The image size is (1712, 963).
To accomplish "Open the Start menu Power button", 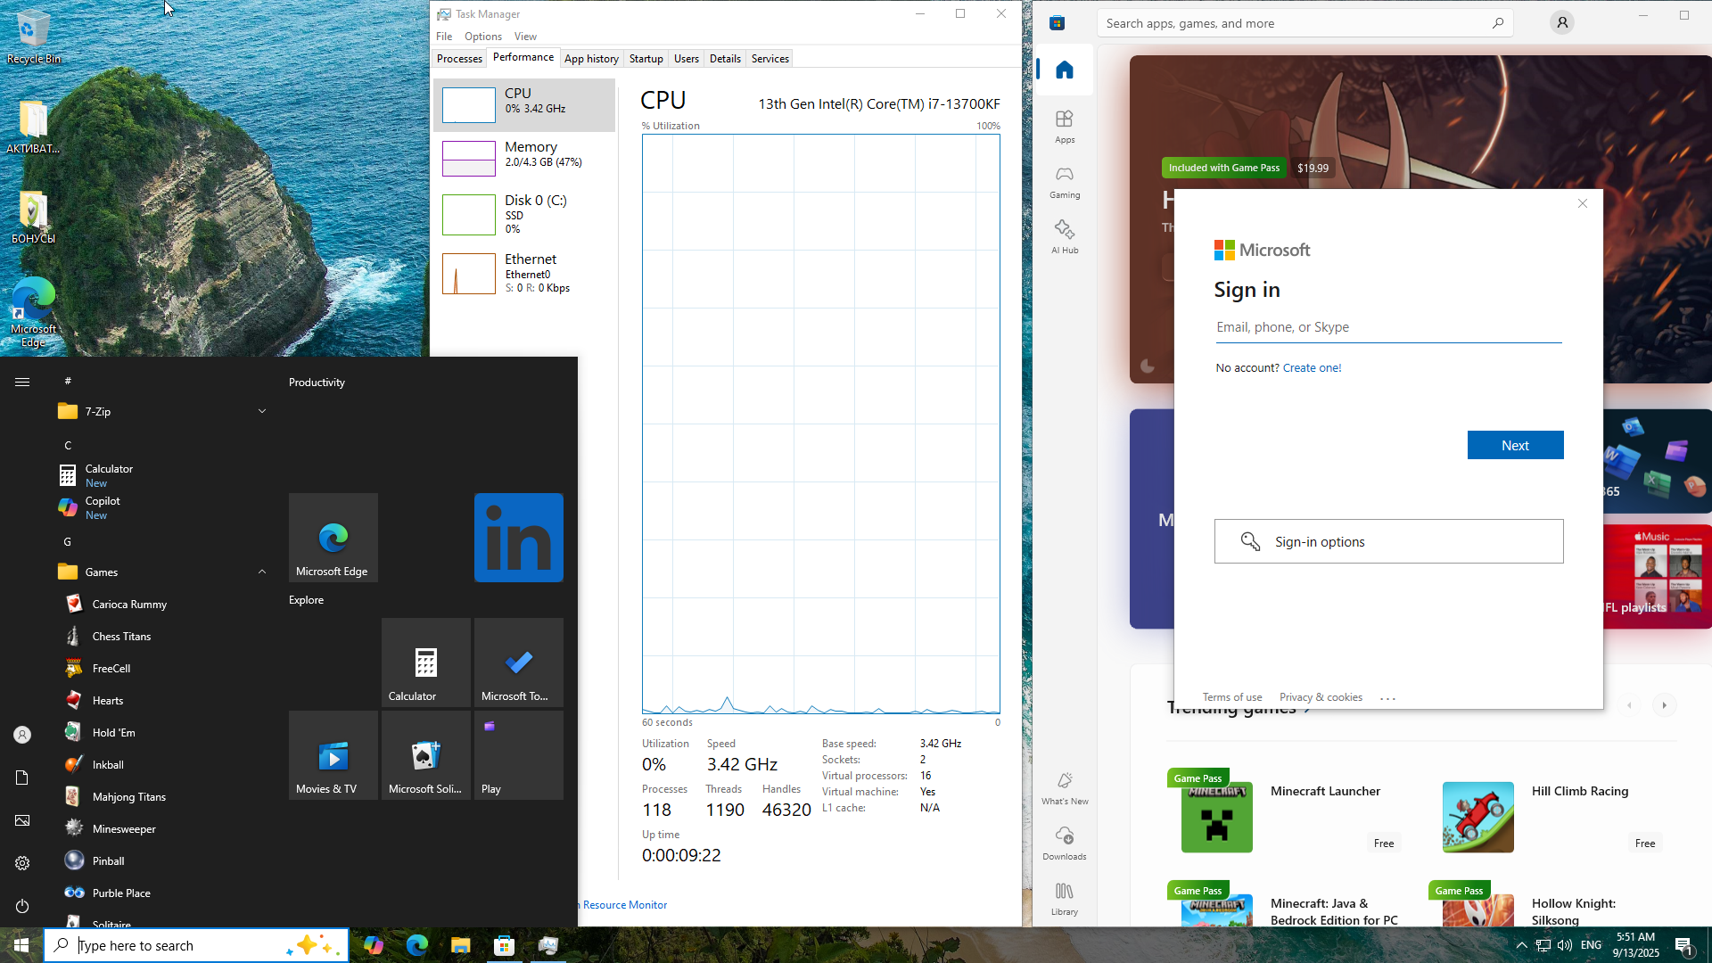I will point(22,906).
